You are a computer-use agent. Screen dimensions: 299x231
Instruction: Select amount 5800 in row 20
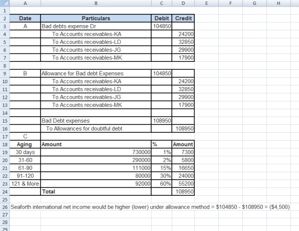coord(183,160)
